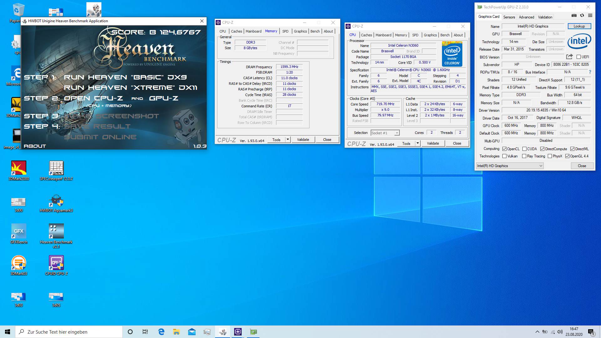Open File Explorer from taskbar

pos(176,332)
